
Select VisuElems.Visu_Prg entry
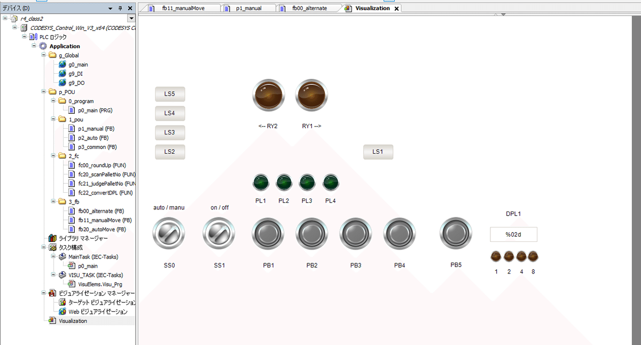coord(100,284)
